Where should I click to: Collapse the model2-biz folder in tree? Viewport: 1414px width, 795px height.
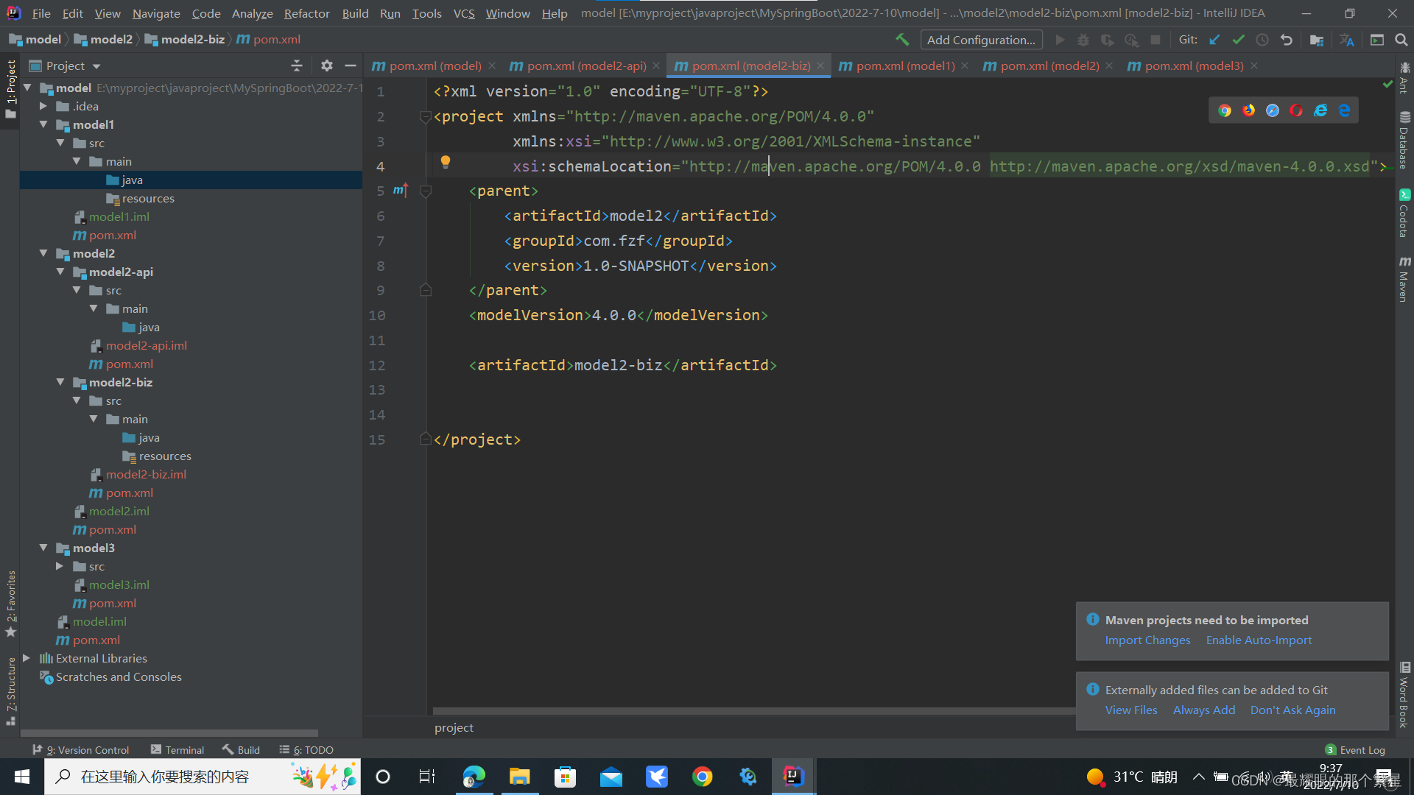point(60,382)
